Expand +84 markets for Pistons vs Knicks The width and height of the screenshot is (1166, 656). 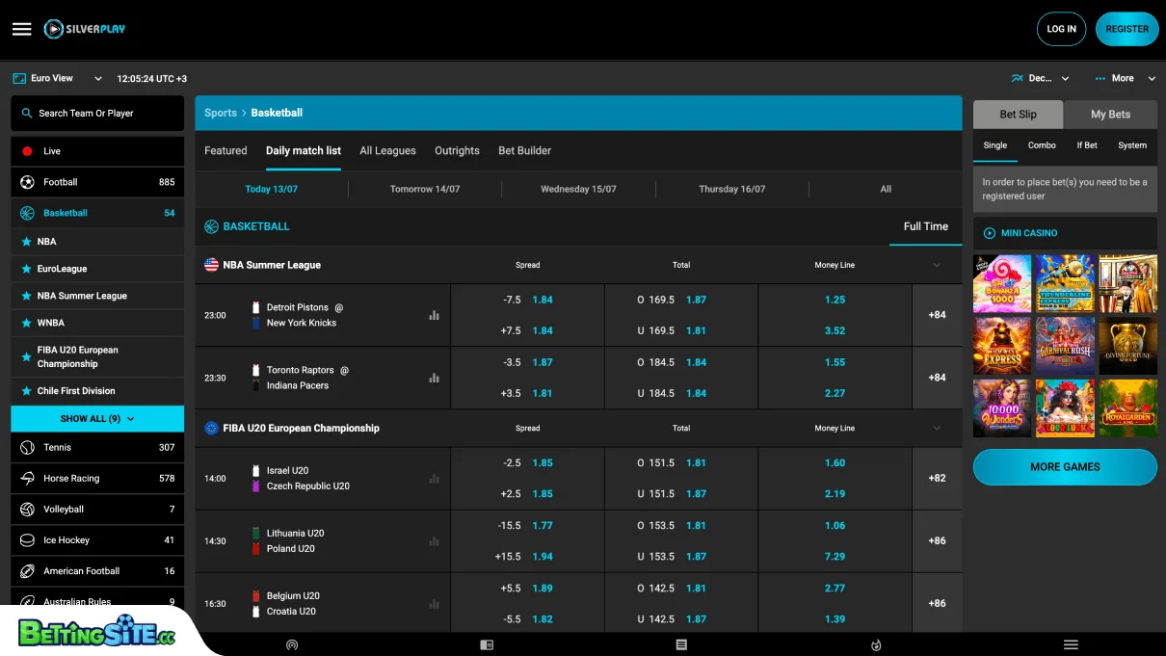click(x=937, y=315)
